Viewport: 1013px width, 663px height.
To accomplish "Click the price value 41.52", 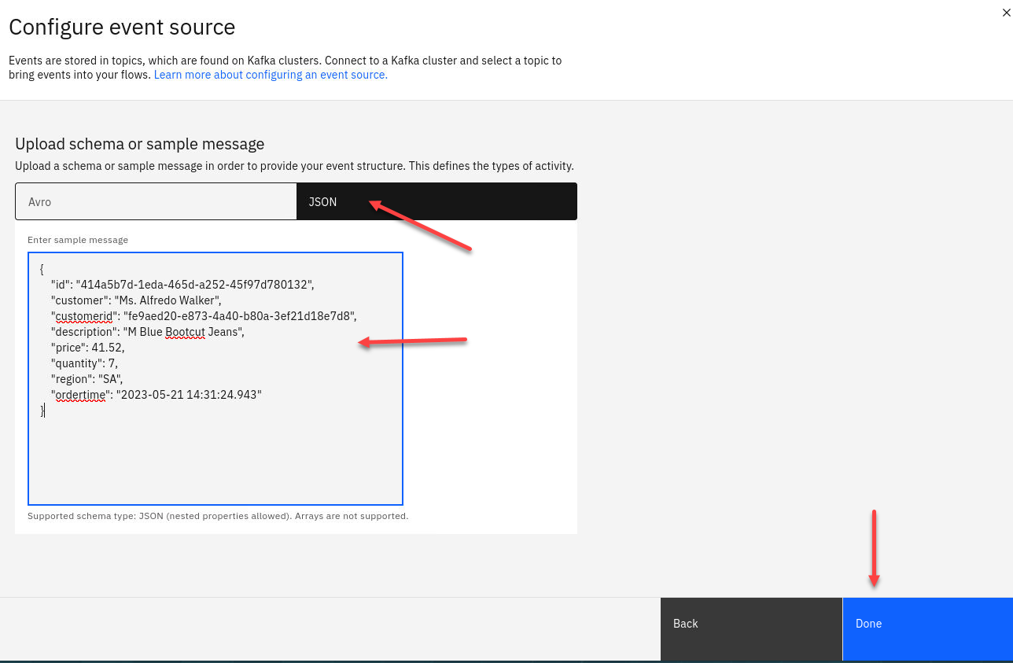I will [x=108, y=348].
